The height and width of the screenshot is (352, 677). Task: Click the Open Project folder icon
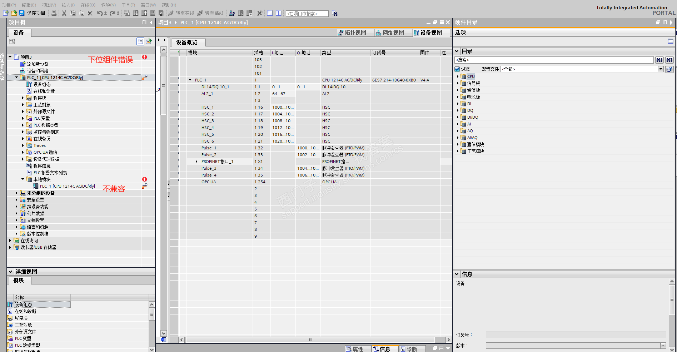(x=14, y=13)
